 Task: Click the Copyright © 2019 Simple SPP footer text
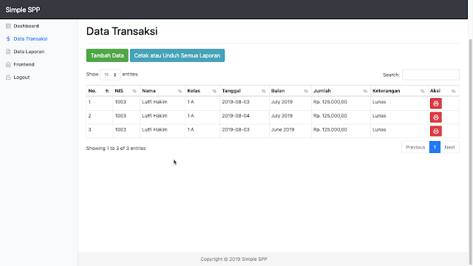point(234,259)
